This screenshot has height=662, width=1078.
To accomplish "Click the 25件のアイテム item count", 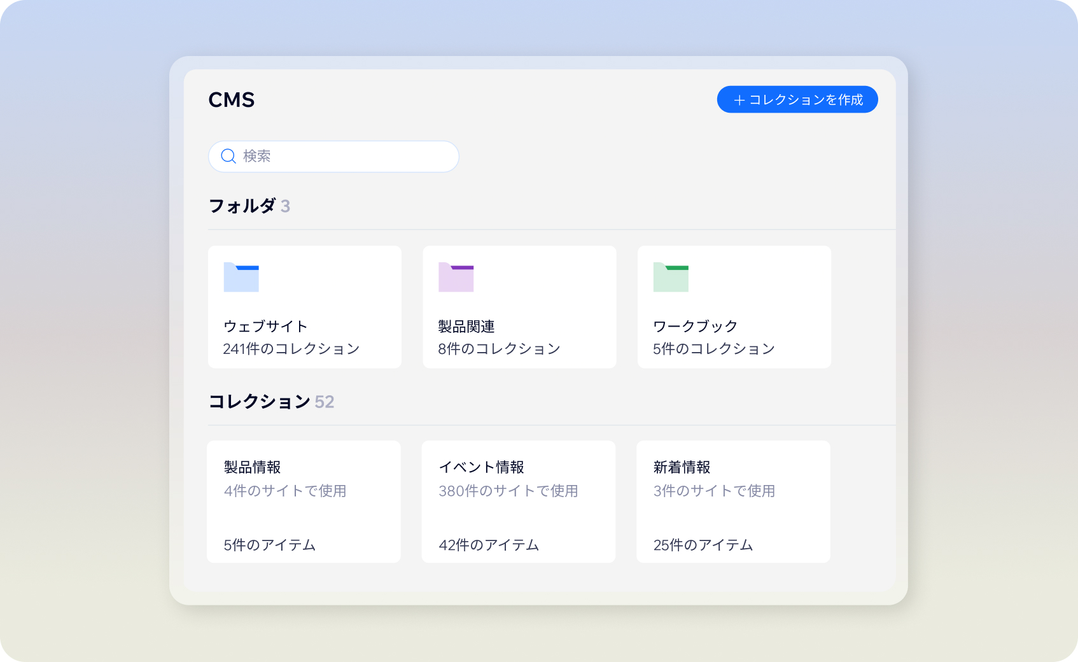I will click(x=703, y=545).
